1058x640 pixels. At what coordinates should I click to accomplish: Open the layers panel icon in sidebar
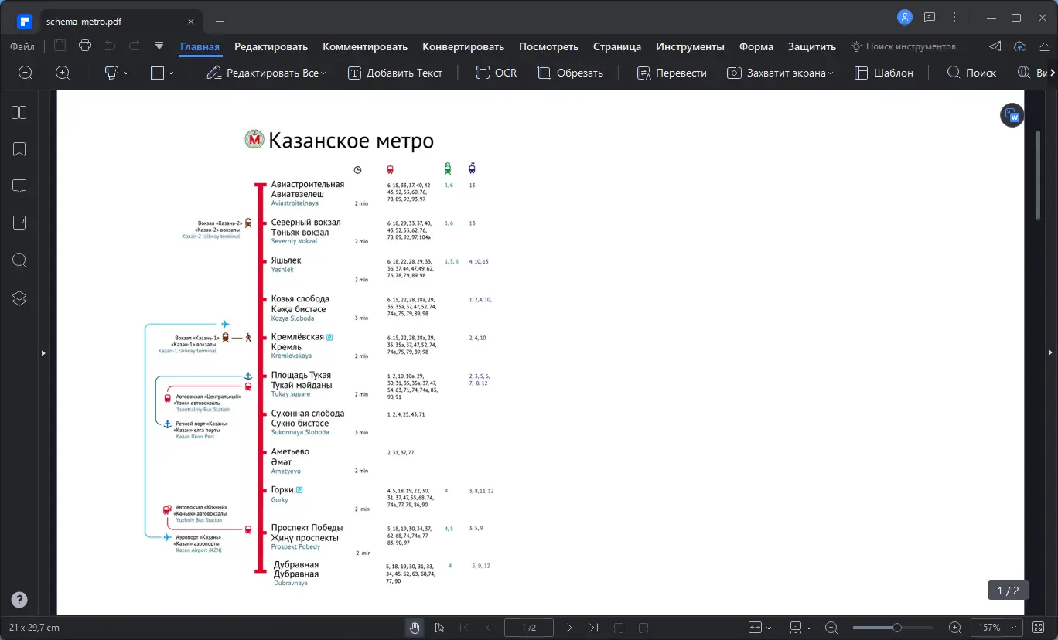(19, 298)
